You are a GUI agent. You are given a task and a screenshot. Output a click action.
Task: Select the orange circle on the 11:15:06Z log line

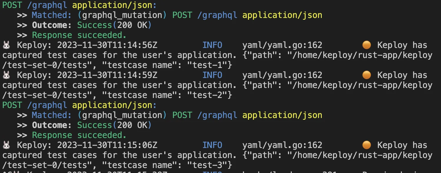(367, 145)
